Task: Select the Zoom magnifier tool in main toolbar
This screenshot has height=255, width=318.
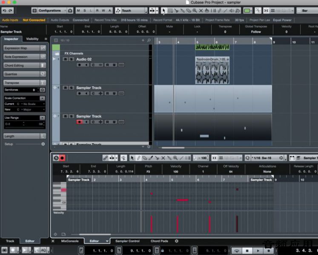Action: point(195,11)
